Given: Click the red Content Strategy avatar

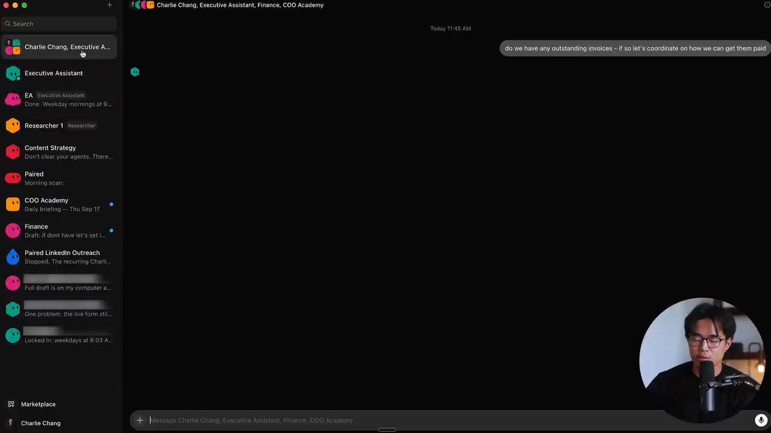Looking at the screenshot, I should [x=13, y=152].
